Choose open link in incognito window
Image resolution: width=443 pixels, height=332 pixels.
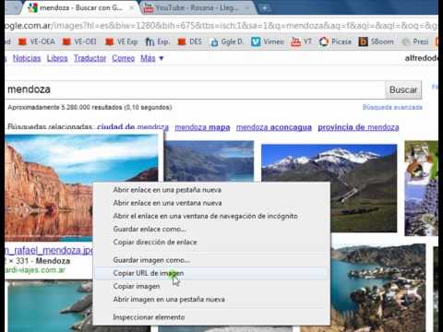point(211,216)
